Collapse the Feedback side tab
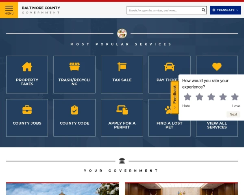Viewport: 244px width, 195px height. click(x=175, y=97)
